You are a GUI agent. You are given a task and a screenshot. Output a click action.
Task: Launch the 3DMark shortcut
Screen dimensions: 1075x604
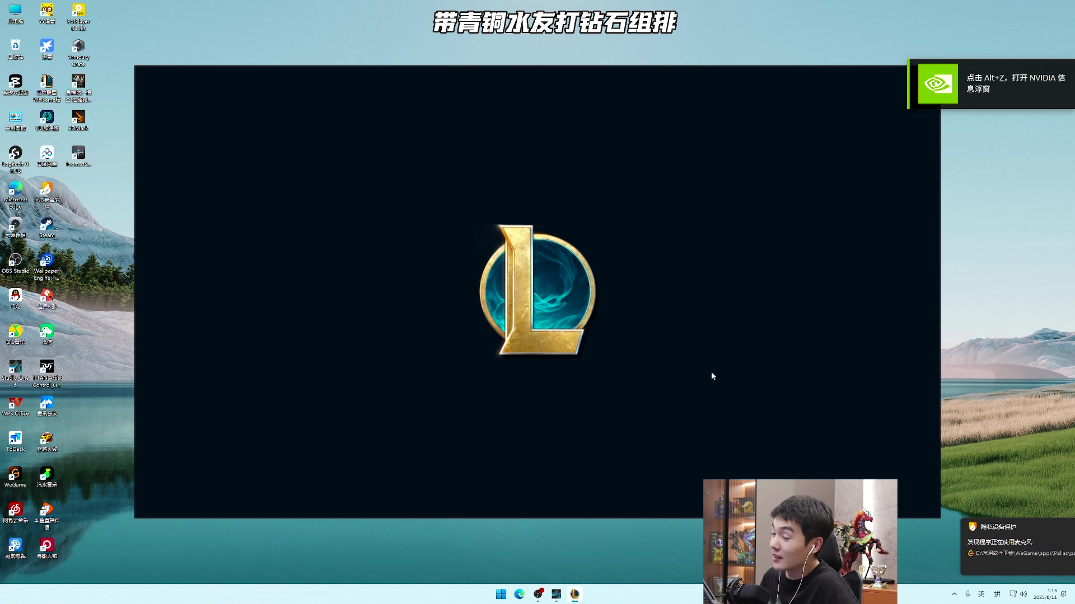tap(78, 121)
